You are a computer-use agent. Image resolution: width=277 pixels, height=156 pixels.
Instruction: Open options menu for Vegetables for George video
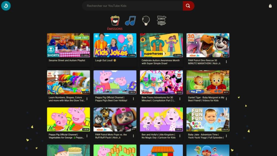(x=87, y=136)
